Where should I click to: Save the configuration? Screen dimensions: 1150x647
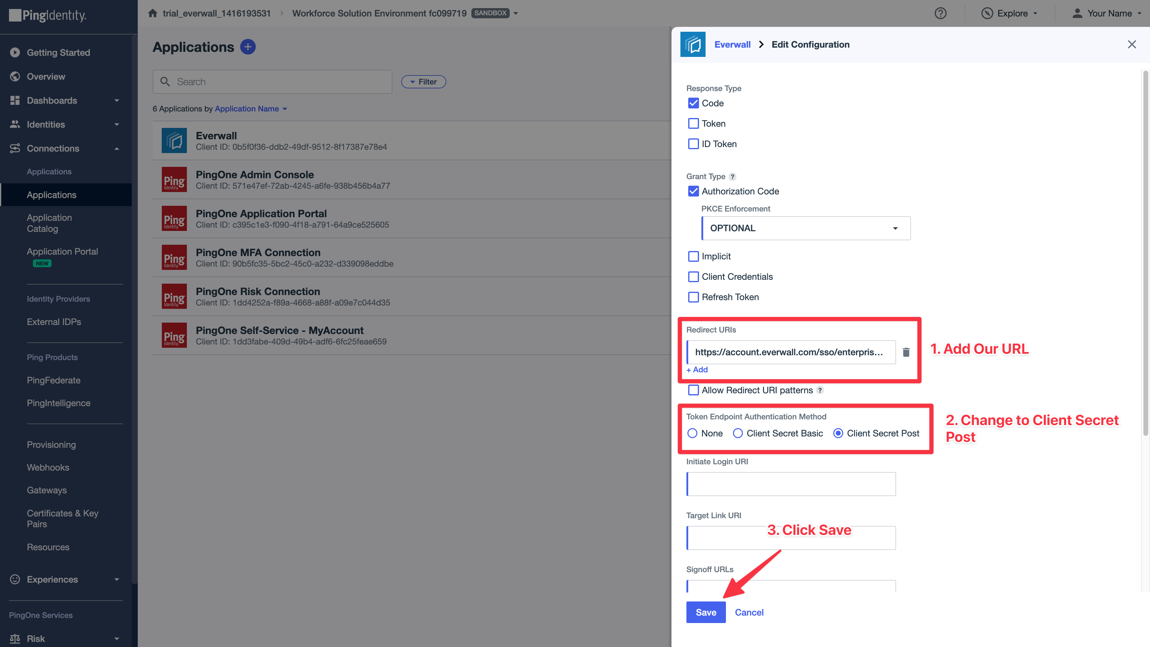tap(706, 612)
